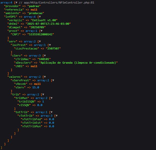Collapse the "totTrib" array:1 arrow
This screenshot has height=150, width=156.
click(x=51, y=112)
